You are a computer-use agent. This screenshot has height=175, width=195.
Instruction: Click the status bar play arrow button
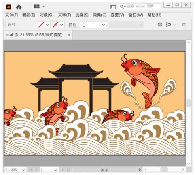[140, 169]
